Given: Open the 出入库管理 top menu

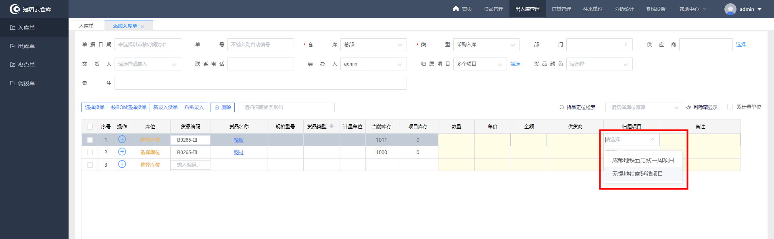Looking at the screenshot, I should 527,9.
